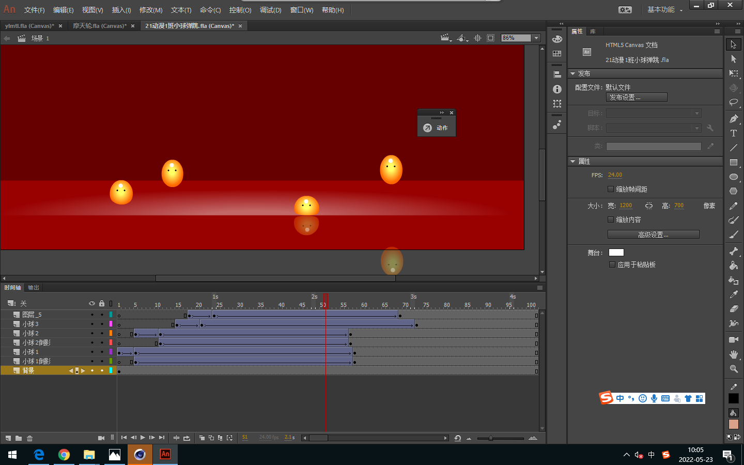Click the white 舞台 color swatch
This screenshot has width=744, height=465.
[x=616, y=253]
